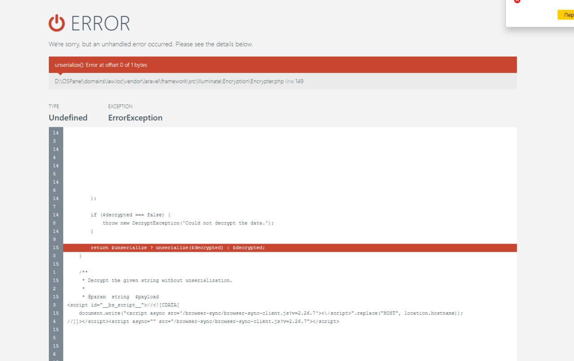574x361 pixels.
Task: Click the red power icon beside ERROR
Action: click(57, 23)
